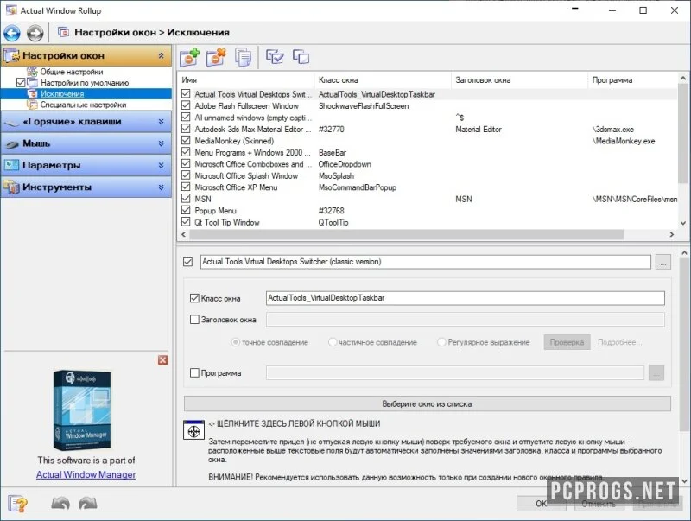The image size is (691, 521).
Task: Select the Qt Tool Tip Window row
Action: click(428, 223)
